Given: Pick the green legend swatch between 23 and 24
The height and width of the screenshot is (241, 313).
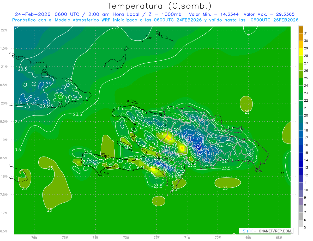Looking at the screenshot, I should click(x=301, y=90).
